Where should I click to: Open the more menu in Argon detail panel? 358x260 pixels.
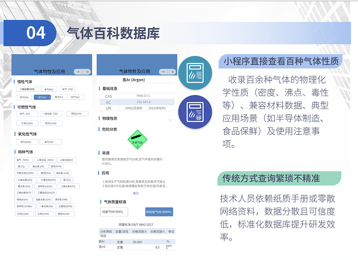[163, 72]
